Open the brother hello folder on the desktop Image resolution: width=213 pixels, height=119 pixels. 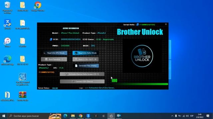click(x=23, y=6)
